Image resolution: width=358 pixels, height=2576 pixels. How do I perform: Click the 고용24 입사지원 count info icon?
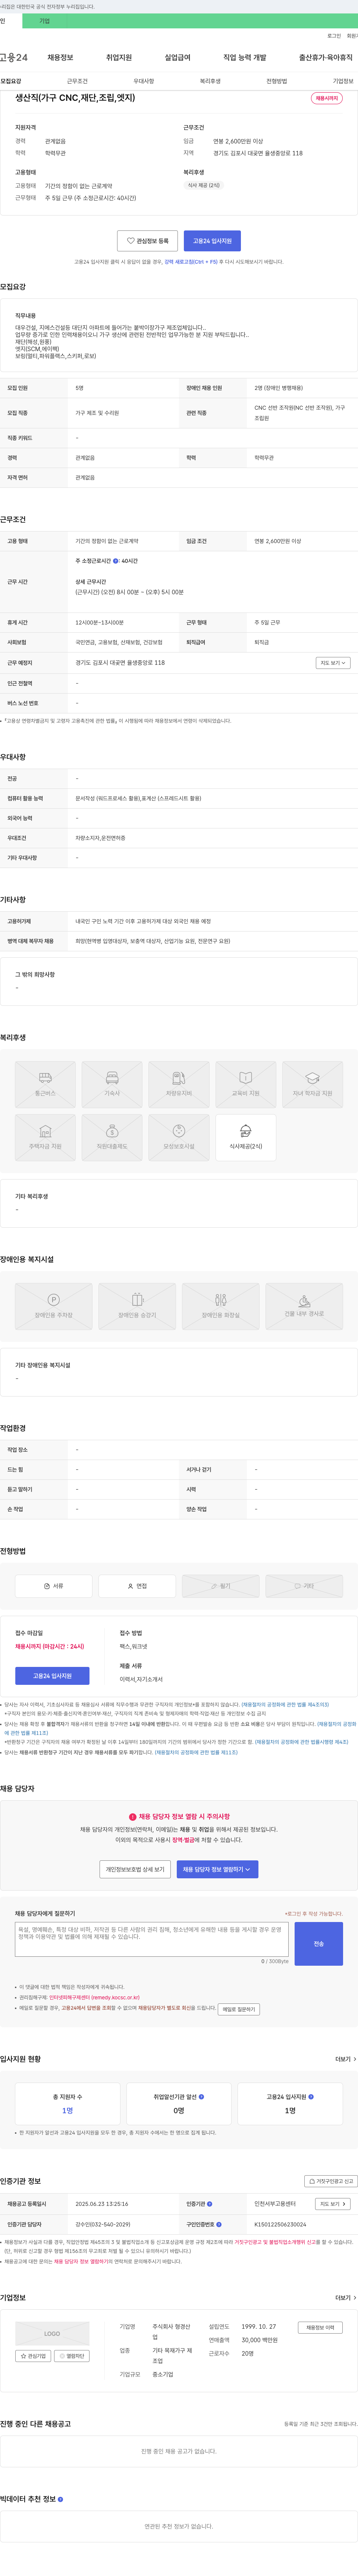coord(311,2097)
